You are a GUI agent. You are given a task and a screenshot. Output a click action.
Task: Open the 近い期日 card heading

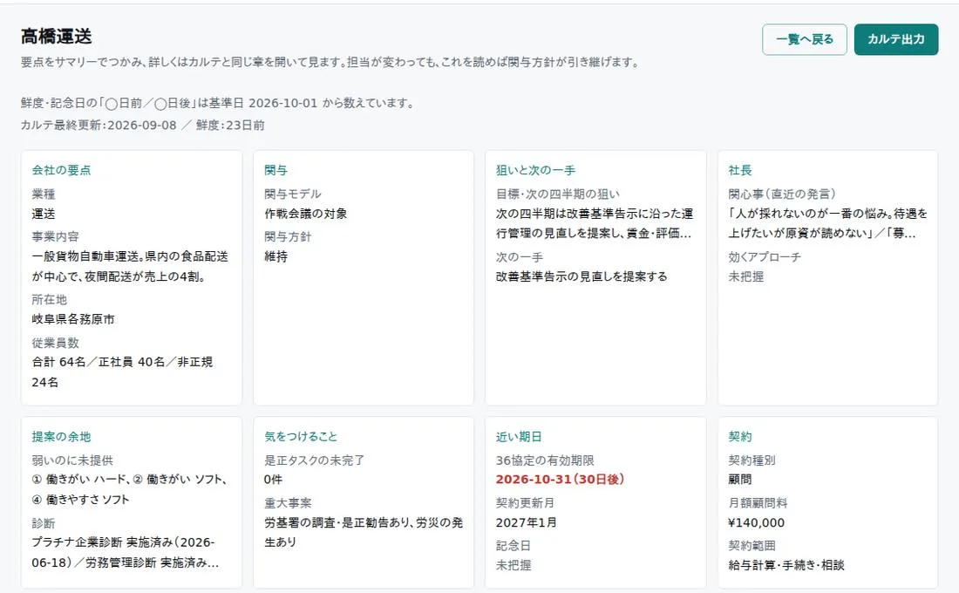(x=519, y=436)
